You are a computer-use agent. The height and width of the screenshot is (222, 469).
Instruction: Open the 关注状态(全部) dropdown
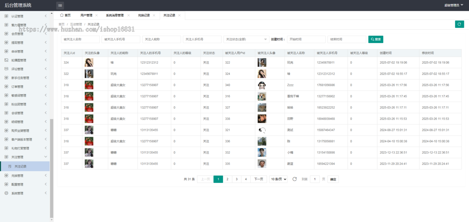[246, 39]
